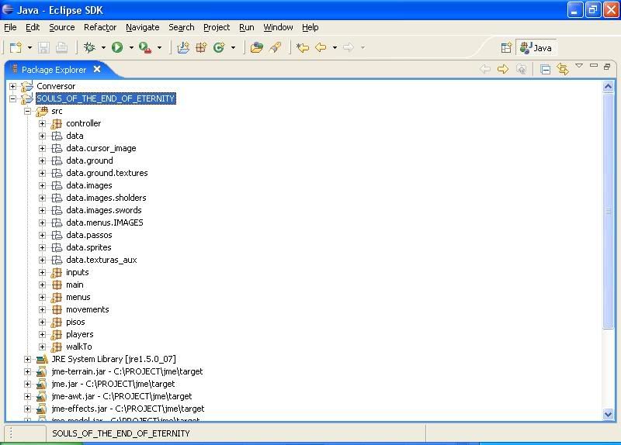Open the Navigate menu
This screenshot has width=621, height=445.
(142, 27)
